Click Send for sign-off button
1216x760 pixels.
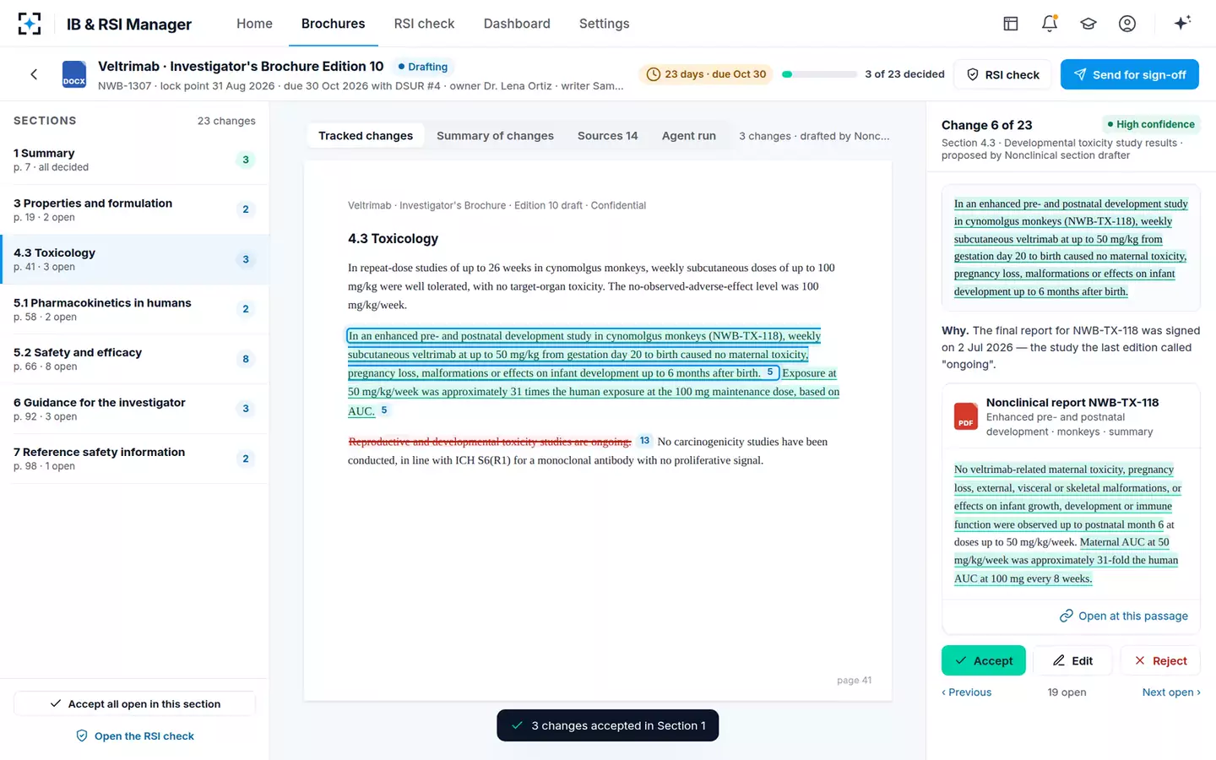click(1129, 74)
